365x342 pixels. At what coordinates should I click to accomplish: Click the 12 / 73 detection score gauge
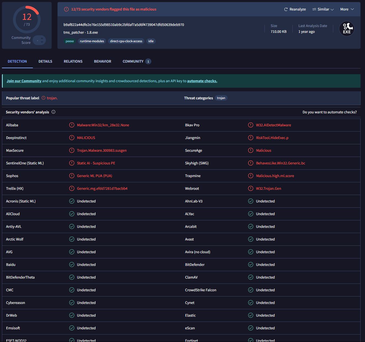(27, 20)
